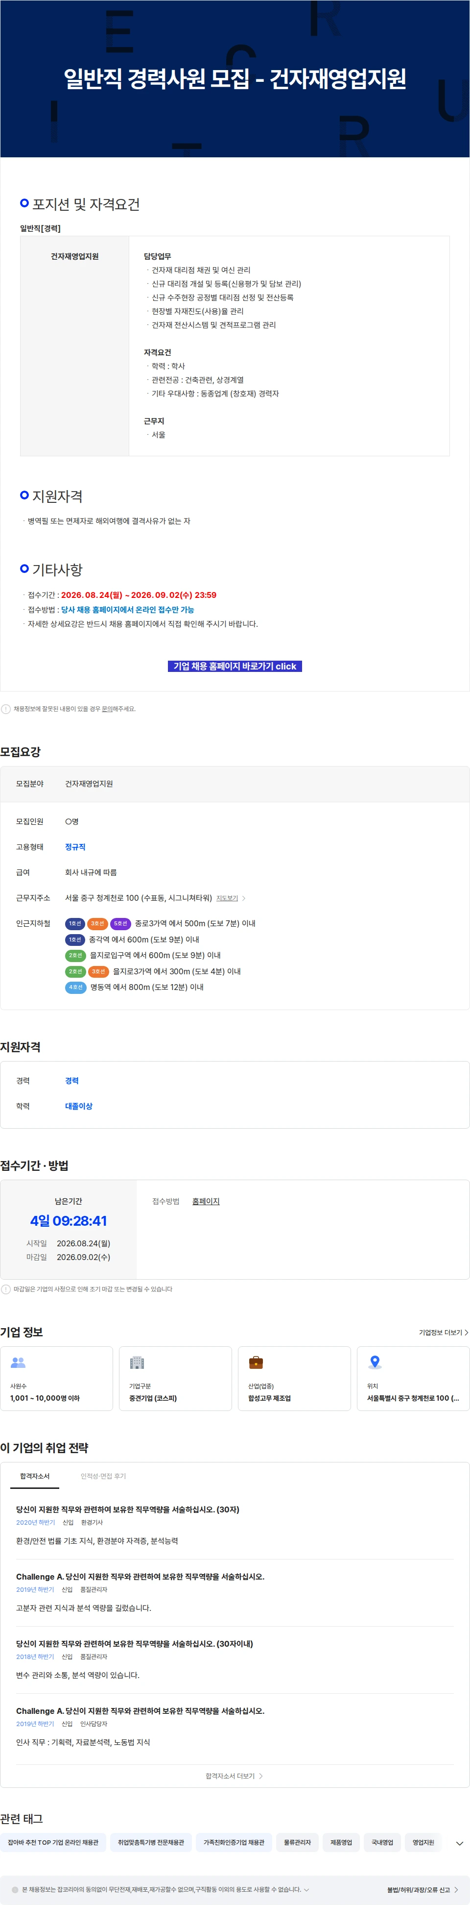Click the arrow next to 지도보기
This screenshot has width=470, height=1905.
pos(244,898)
